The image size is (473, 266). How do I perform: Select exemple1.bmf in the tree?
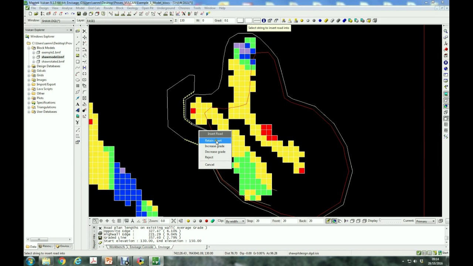(x=51, y=52)
